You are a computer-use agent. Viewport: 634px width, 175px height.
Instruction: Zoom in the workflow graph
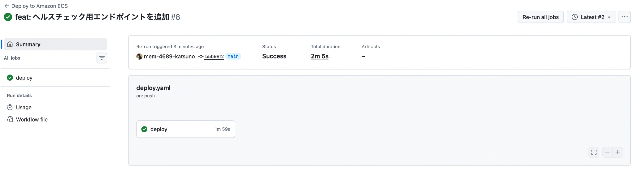(x=618, y=152)
